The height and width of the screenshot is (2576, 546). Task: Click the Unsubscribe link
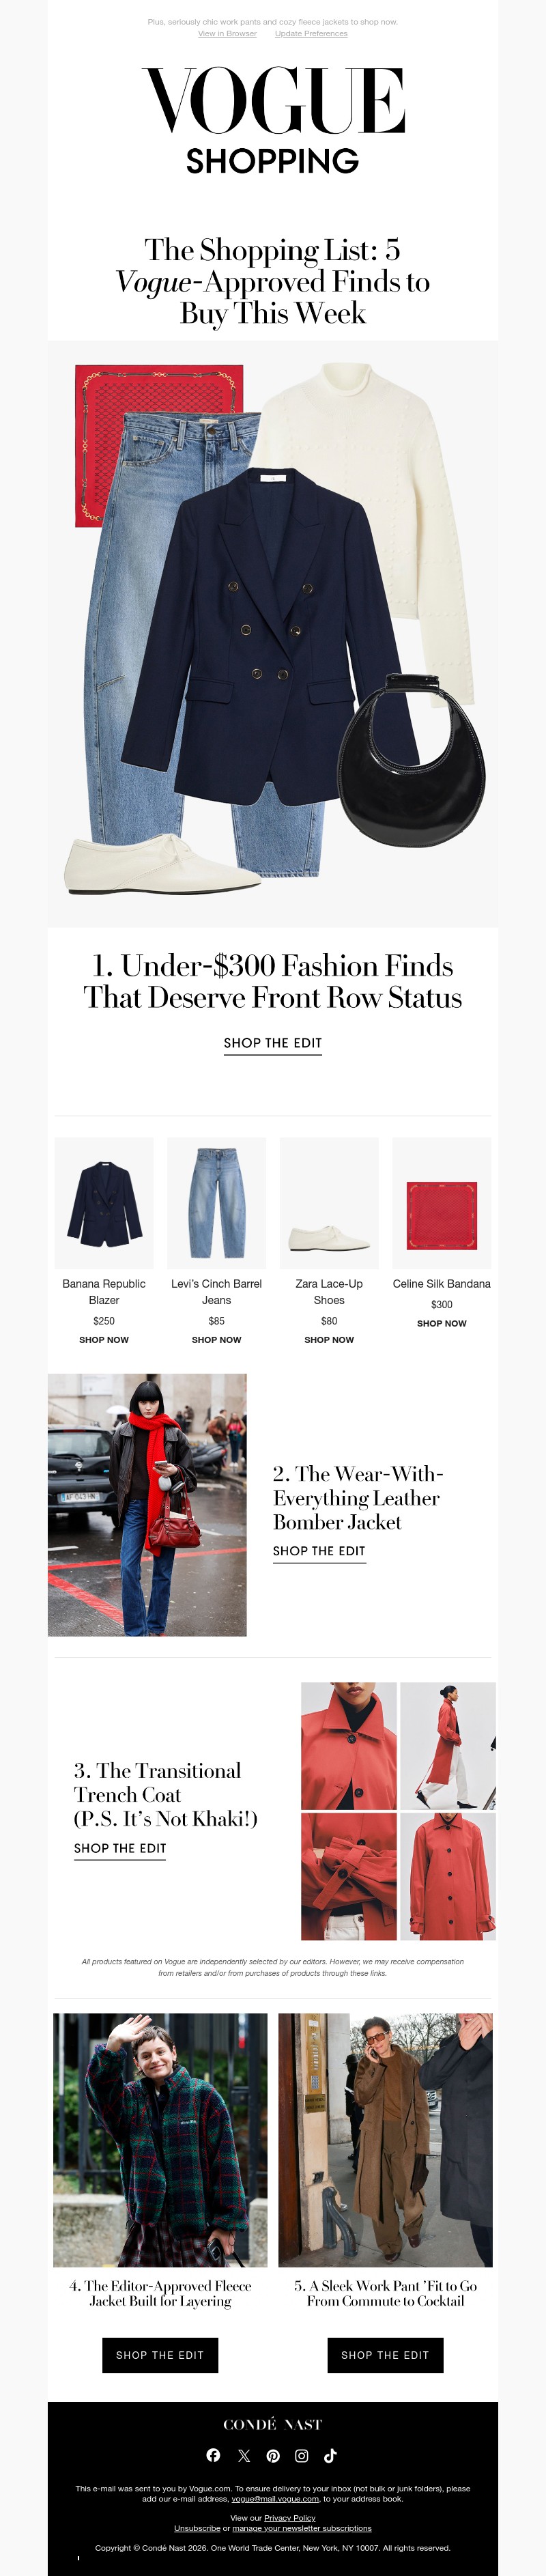tap(197, 2528)
